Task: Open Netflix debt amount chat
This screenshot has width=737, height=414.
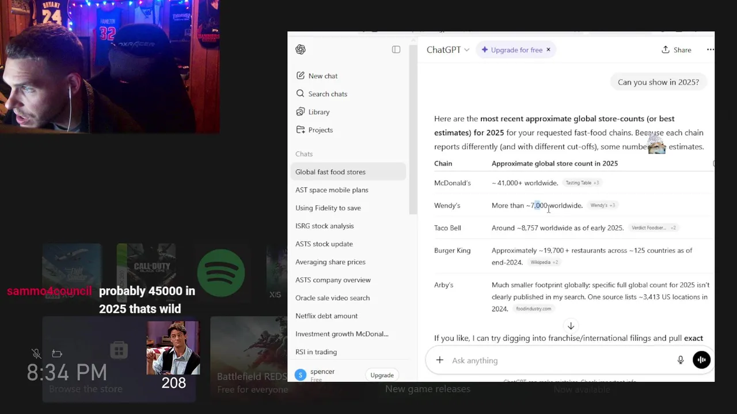Action: click(348, 316)
